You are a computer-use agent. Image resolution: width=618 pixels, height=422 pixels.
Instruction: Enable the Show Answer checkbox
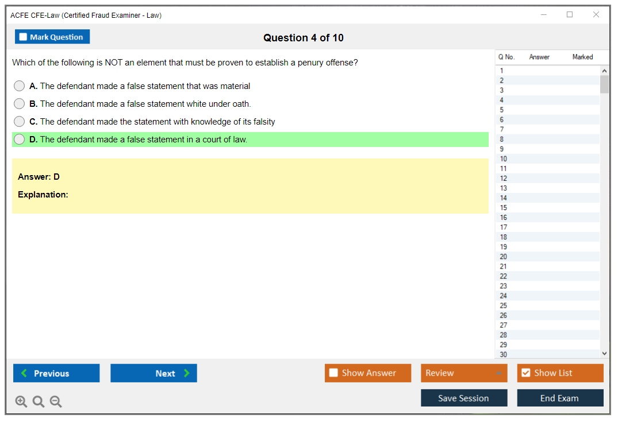point(333,373)
